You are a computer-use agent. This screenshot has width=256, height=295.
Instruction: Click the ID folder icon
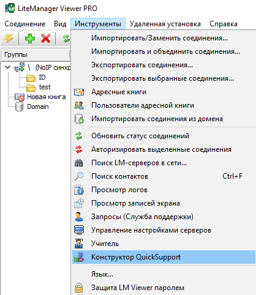31,78
